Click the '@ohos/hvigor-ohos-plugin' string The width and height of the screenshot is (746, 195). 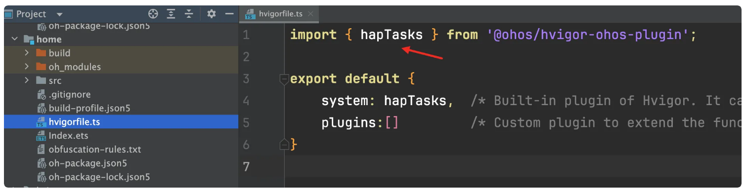(x=589, y=35)
